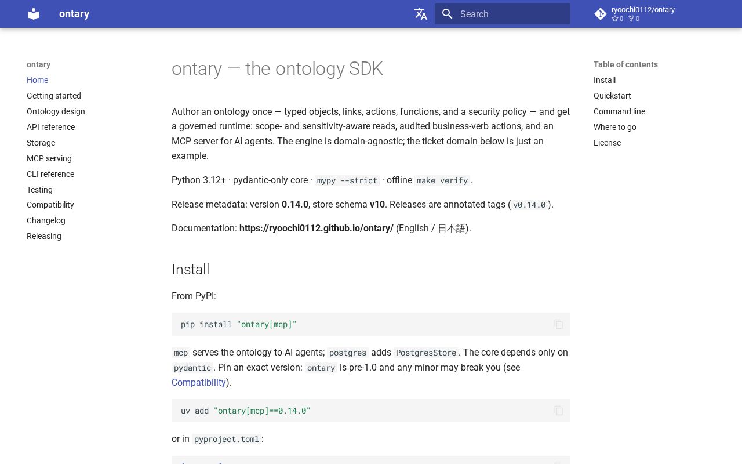742x464 pixels.
Task: Click the 'pyproject.toml' inline code
Action: click(x=227, y=439)
